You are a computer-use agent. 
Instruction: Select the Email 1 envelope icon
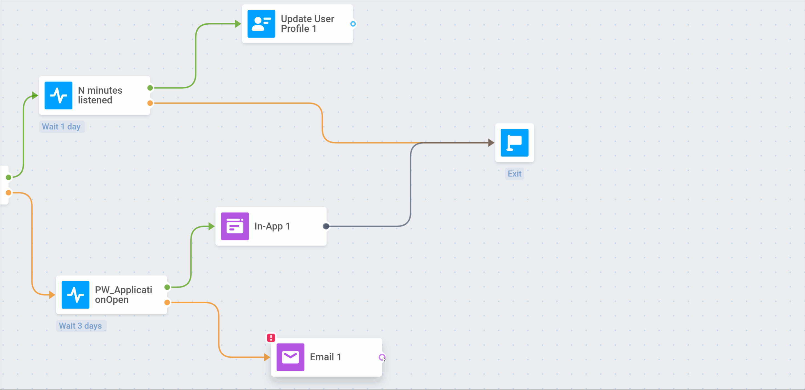click(290, 357)
